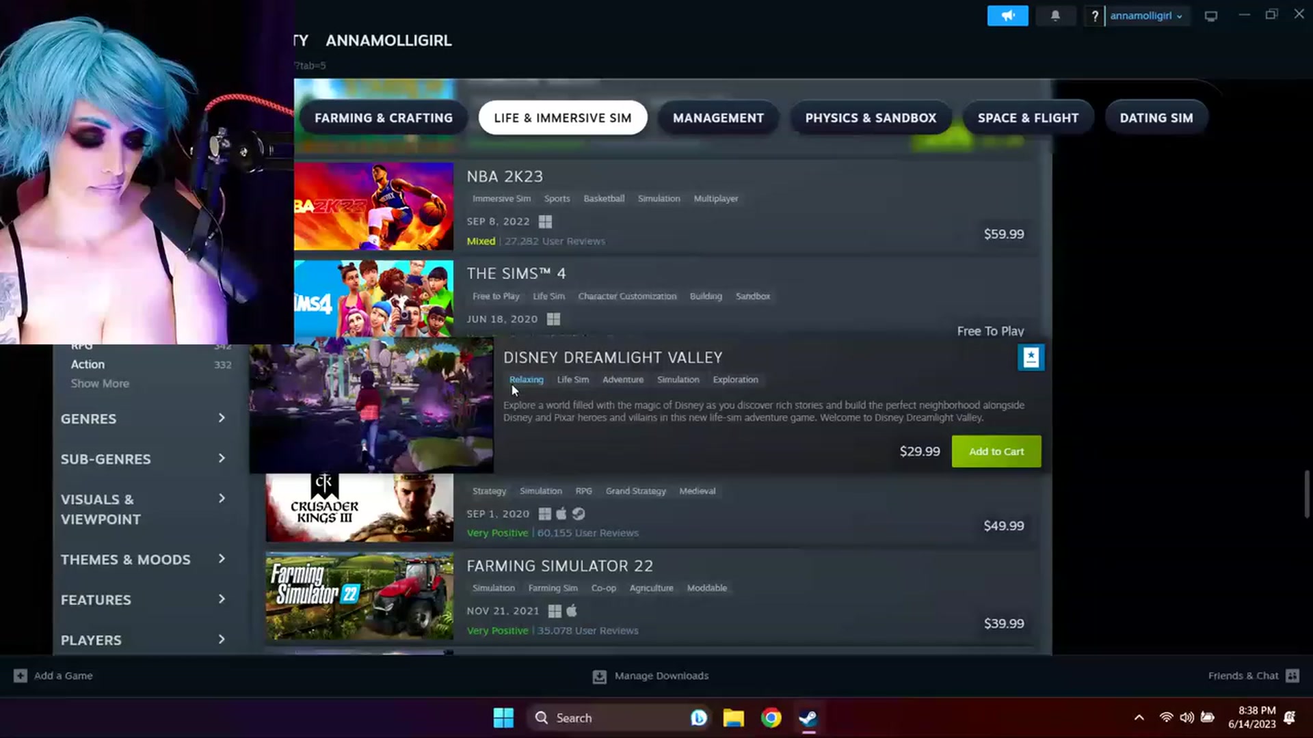Viewport: 1313px width, 738px height.
Task: Open the Dating Sim tab
Action: tap(1156, 118)
